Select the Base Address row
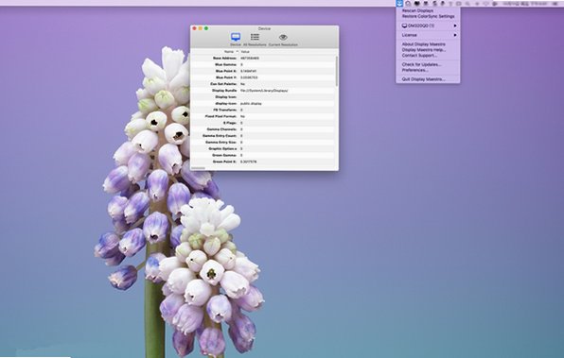The image size is (564, 358). coord(263,58)
